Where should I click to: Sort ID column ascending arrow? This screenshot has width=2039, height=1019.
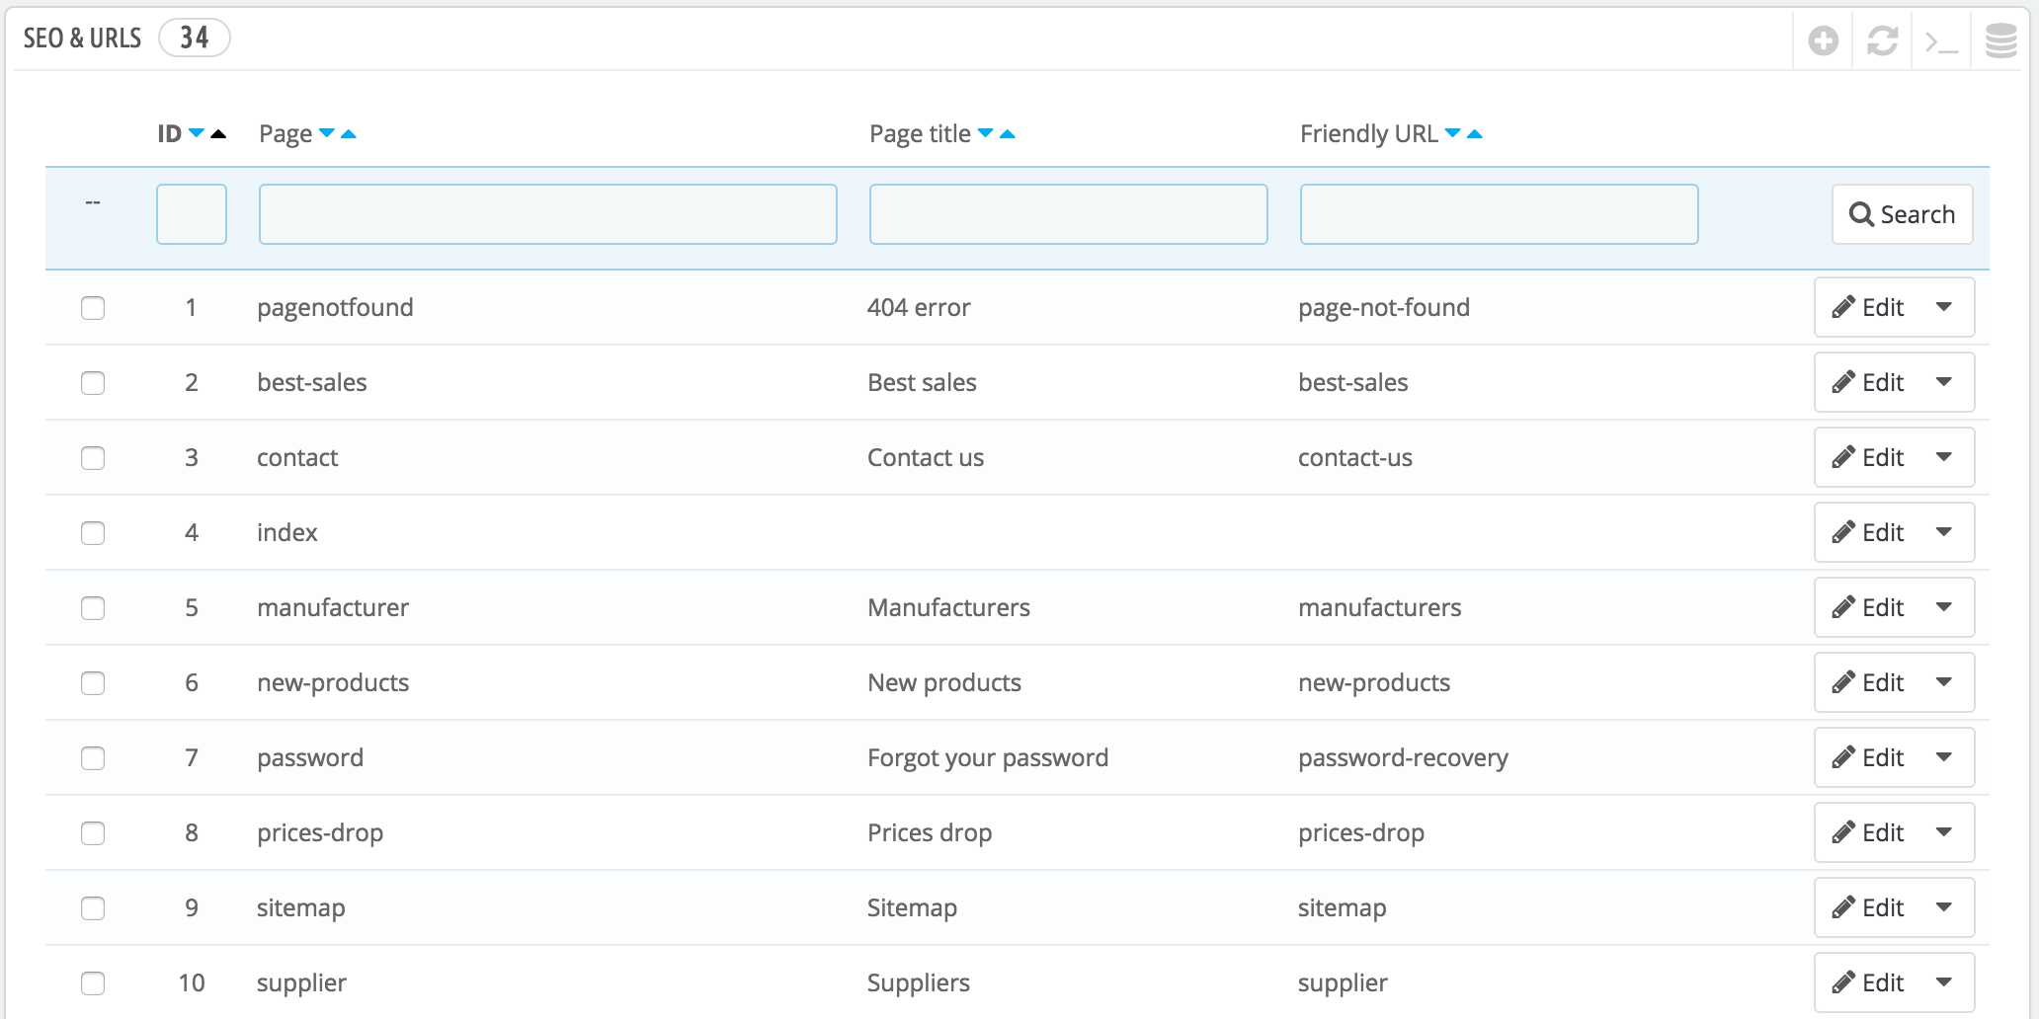[218, 133]
